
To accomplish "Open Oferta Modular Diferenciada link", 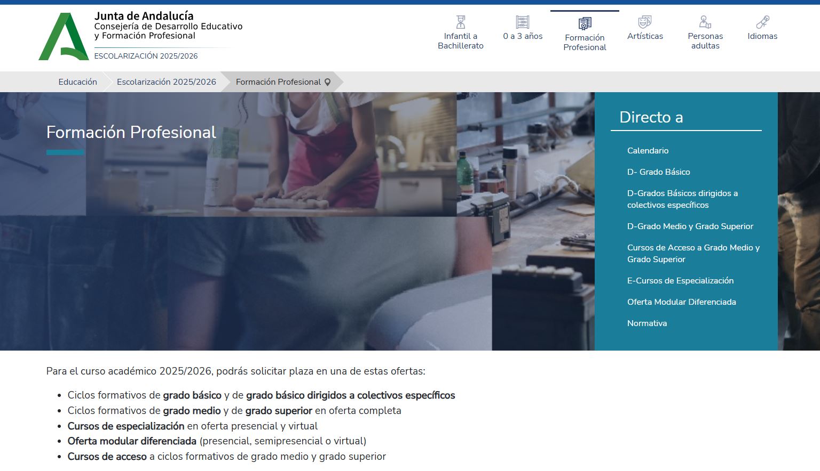I will [681, 302].
